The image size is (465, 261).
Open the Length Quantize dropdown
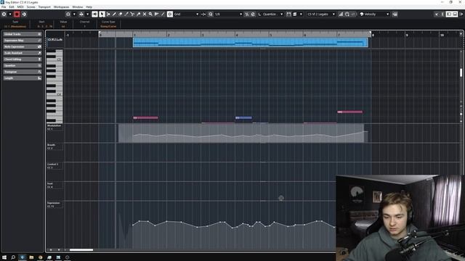(270, 14)
